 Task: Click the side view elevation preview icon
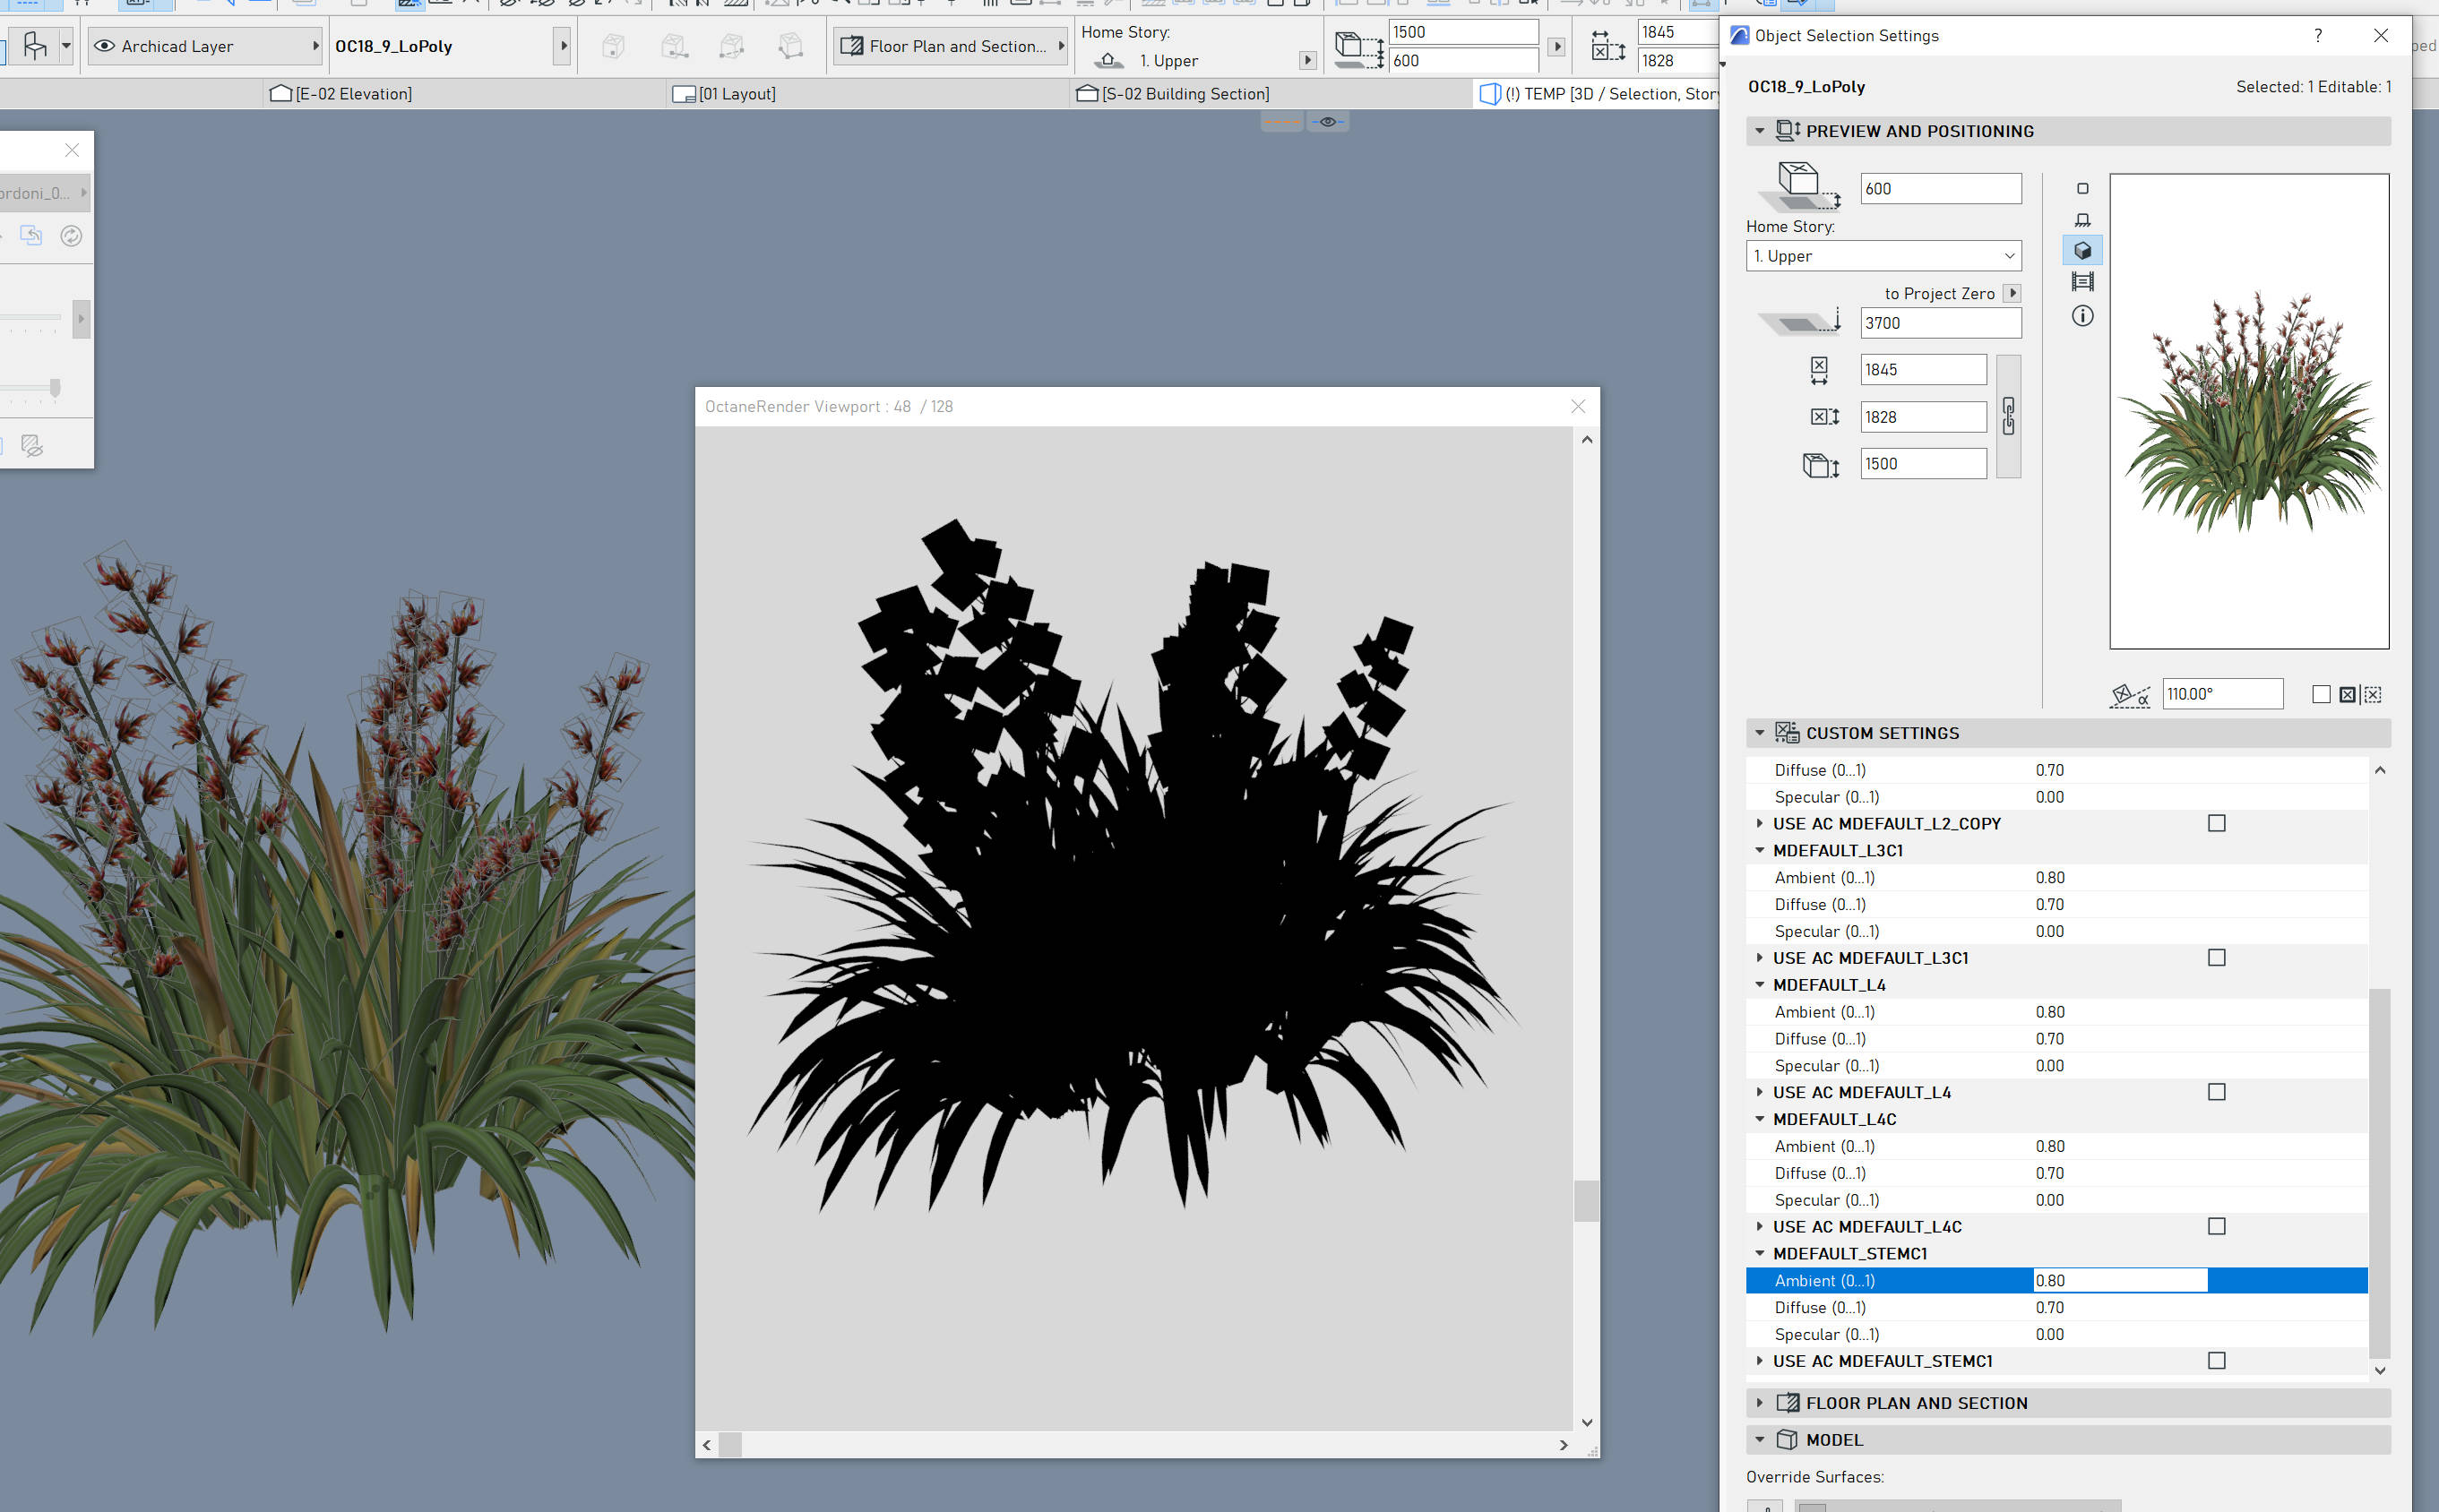[2081, 219]
